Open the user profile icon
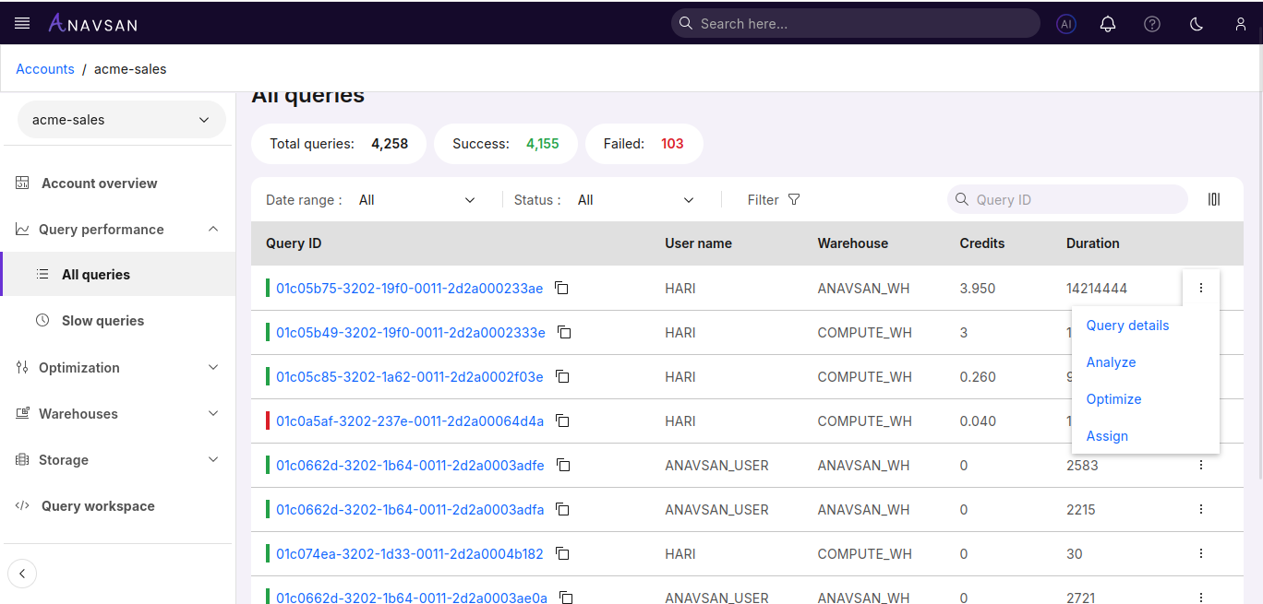1263x604 pixels. click(1240, 23)
